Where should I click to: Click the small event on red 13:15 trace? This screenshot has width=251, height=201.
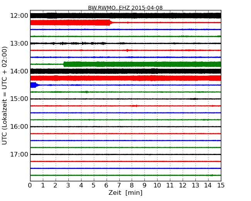point(127,50)
